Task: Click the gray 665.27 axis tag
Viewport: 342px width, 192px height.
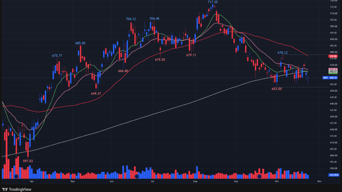Action: (333, 71)
